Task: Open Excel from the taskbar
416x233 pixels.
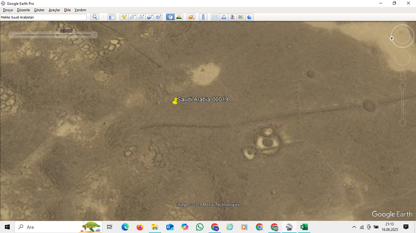Action: coord(304,227)
